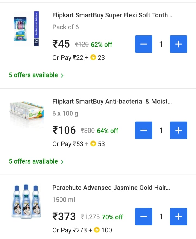Open Parachute Advansed Jasmine Gold Hair title

111,188
